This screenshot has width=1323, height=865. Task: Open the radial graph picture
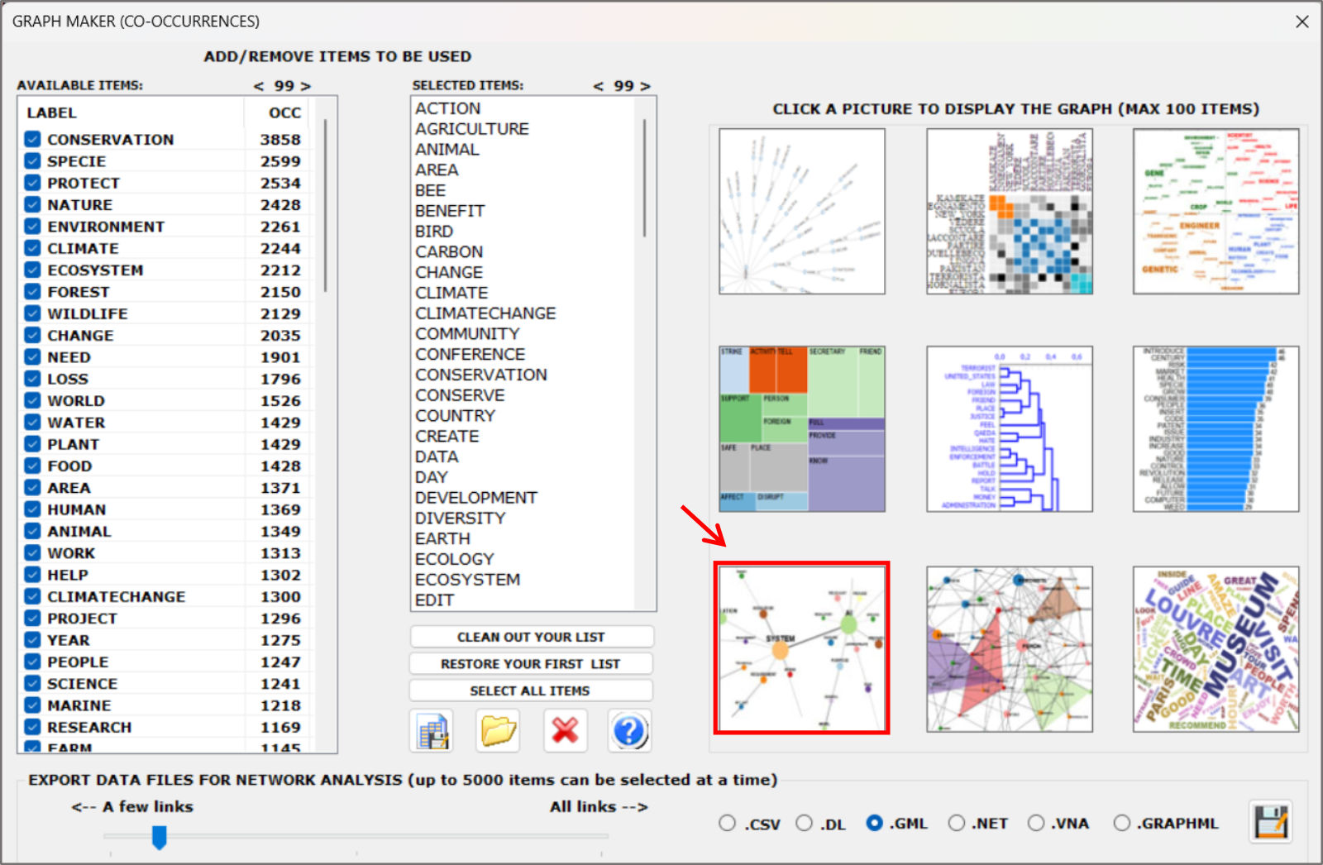(801, 212)
